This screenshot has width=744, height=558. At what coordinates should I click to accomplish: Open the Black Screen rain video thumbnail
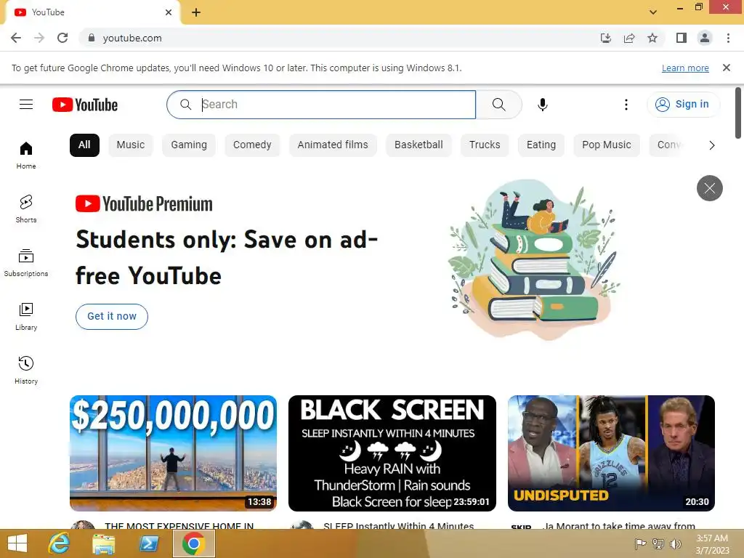pos(392,453)
